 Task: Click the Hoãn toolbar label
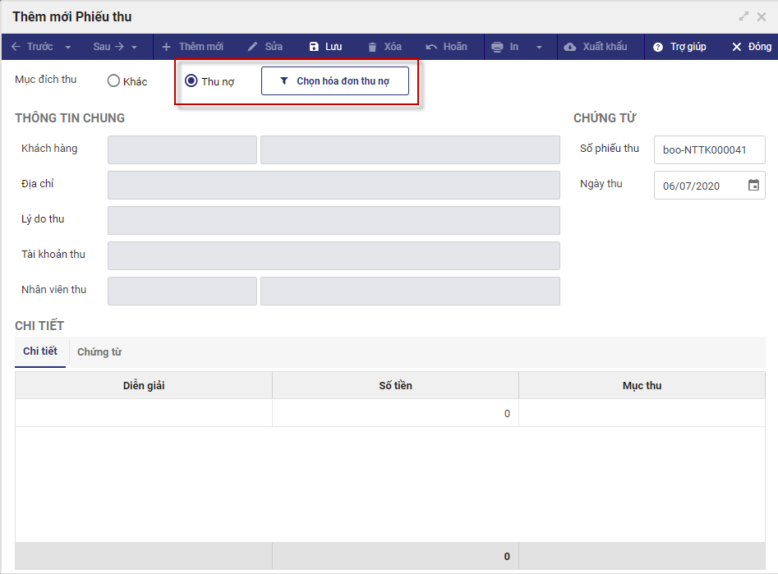[455, 47]
